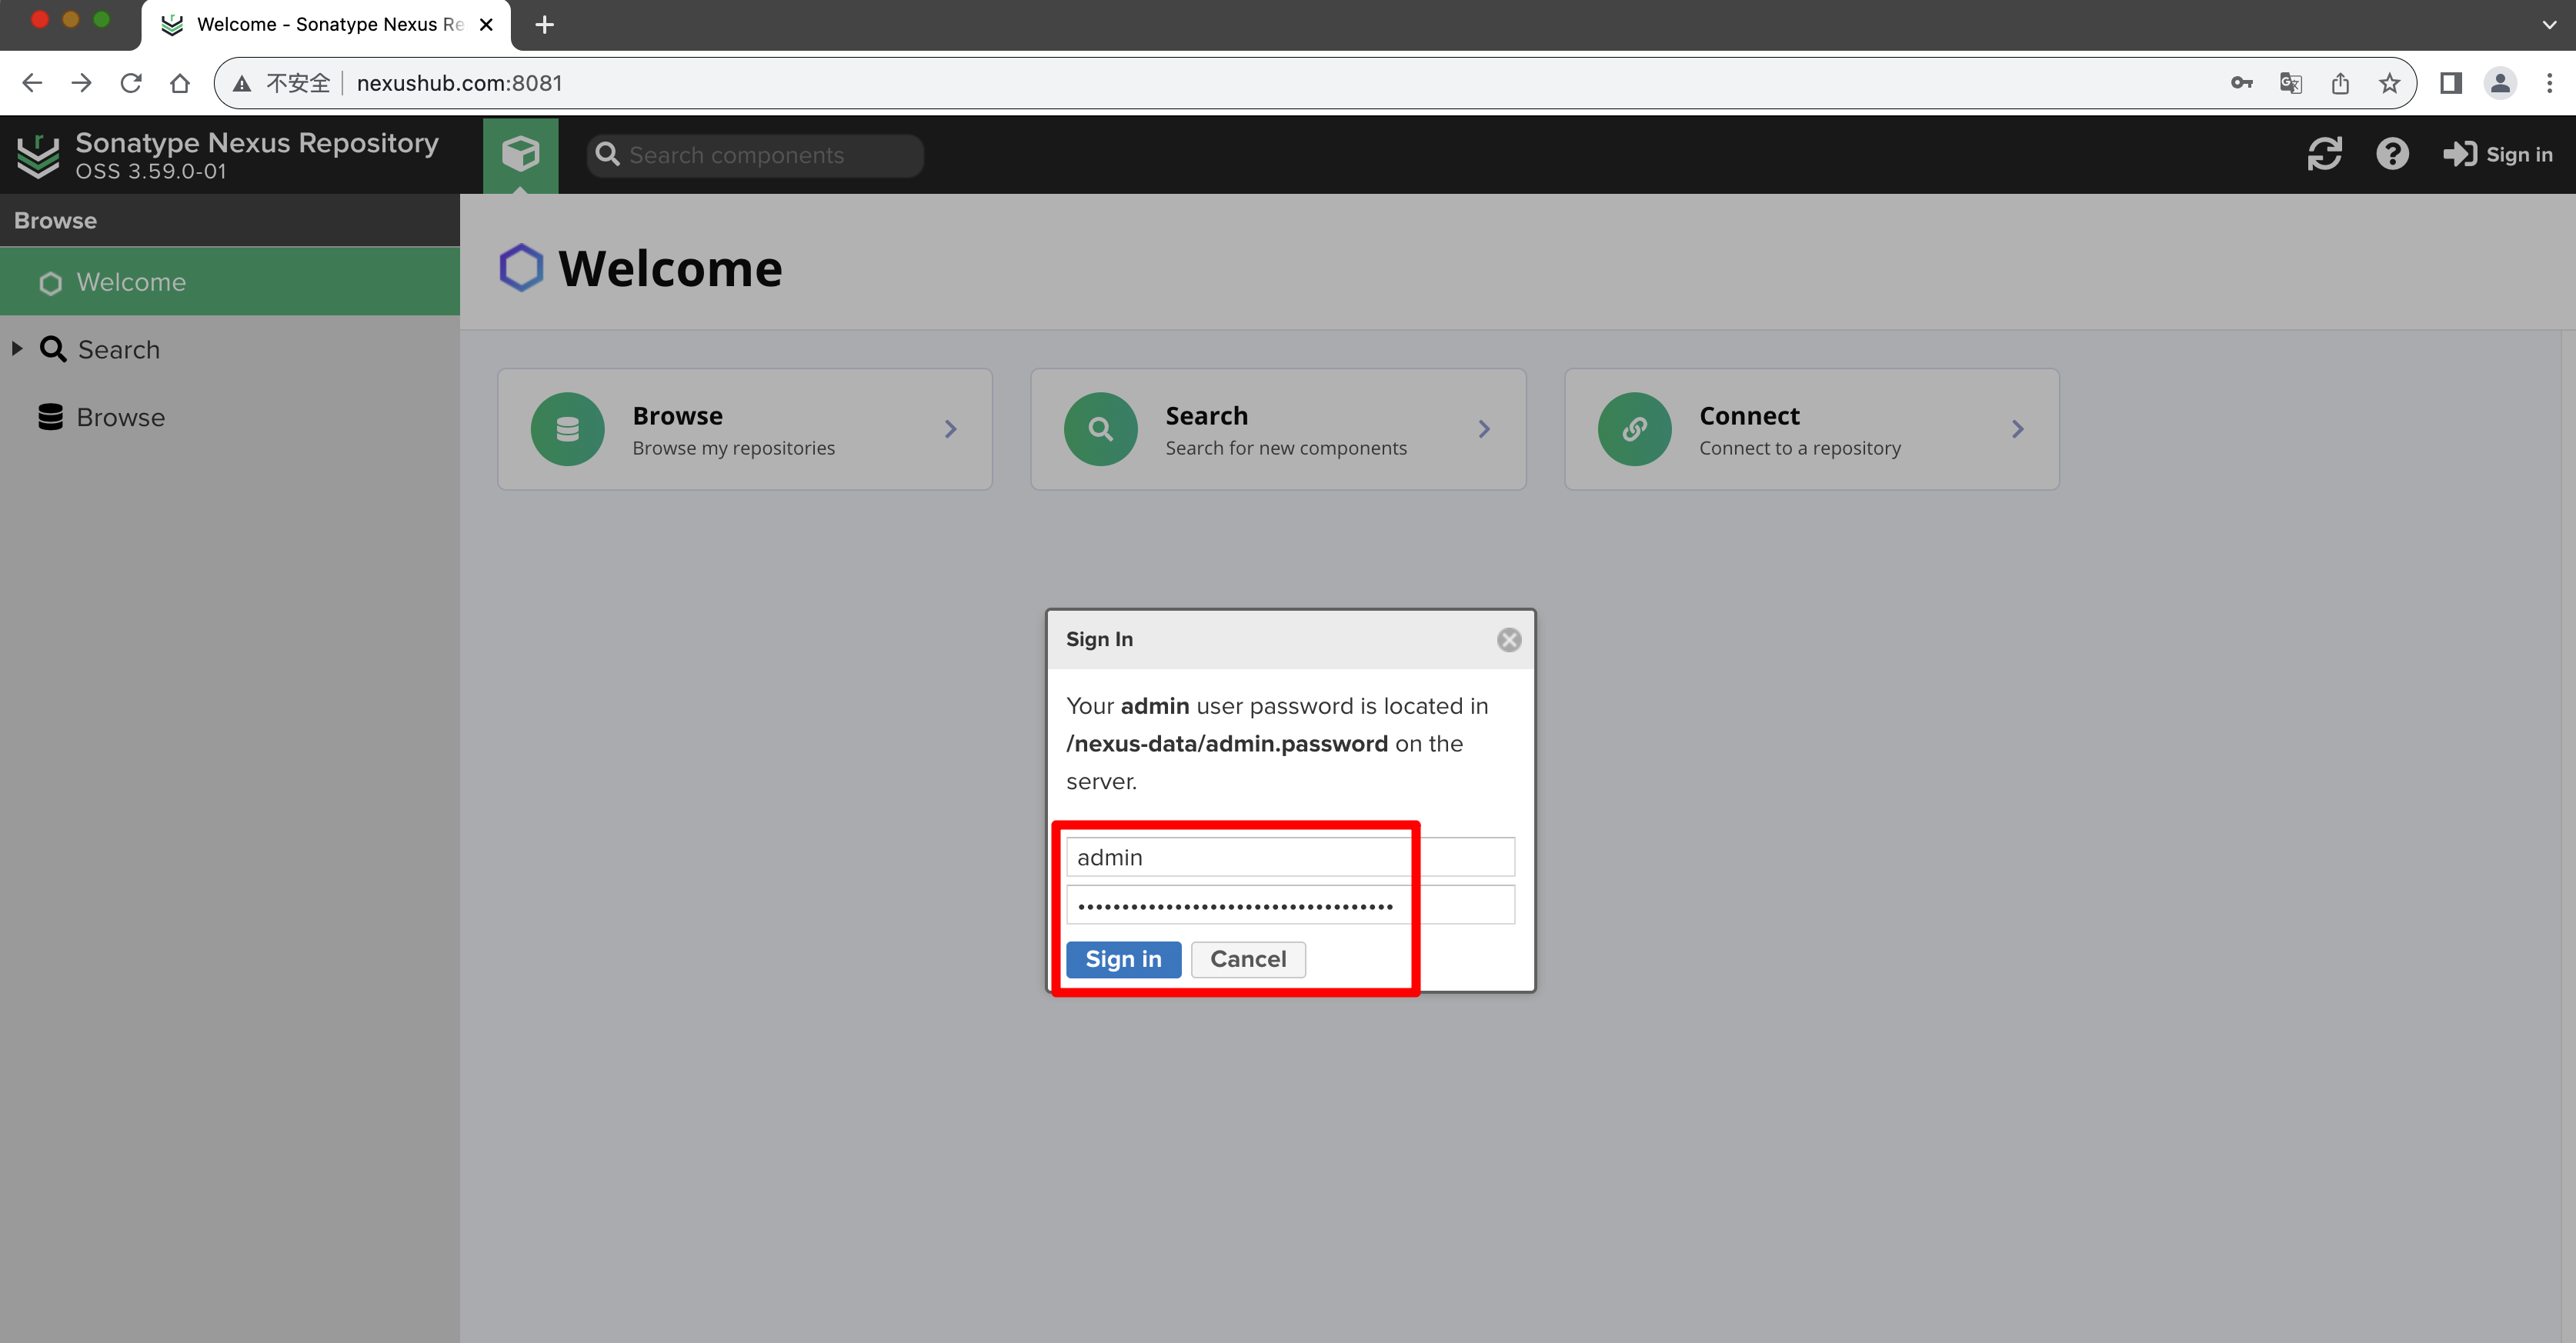Click the green Search card icon
Viewport: 2576px width, 1343px height.
(x=1100, y=429)
